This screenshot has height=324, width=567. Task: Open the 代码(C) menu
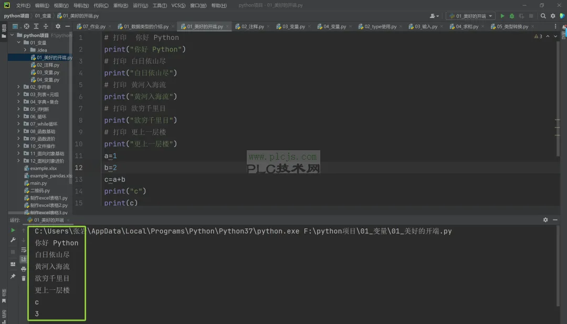click(101, 5)
